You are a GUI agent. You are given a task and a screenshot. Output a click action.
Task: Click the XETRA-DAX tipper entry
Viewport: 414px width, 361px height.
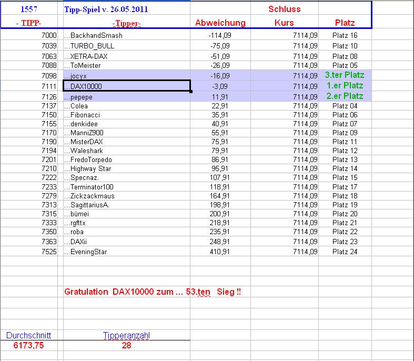(x=127, y=56)
